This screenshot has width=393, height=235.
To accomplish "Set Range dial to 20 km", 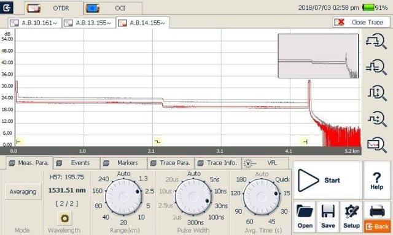I will (123, 223).
